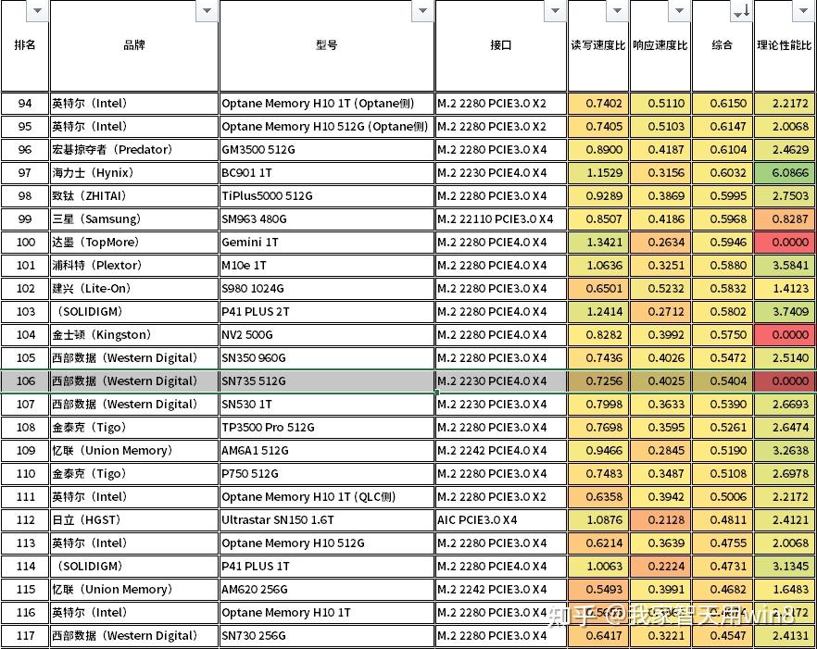The width and height of the screenshot is (817, 649).
Task: Select the 响应速度比 header cell
Action: pos(660,46)
